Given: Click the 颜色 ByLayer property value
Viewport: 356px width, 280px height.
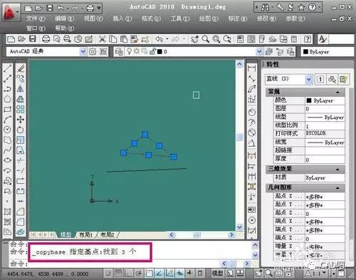Looking at the screenshot, I should (325, 100).
